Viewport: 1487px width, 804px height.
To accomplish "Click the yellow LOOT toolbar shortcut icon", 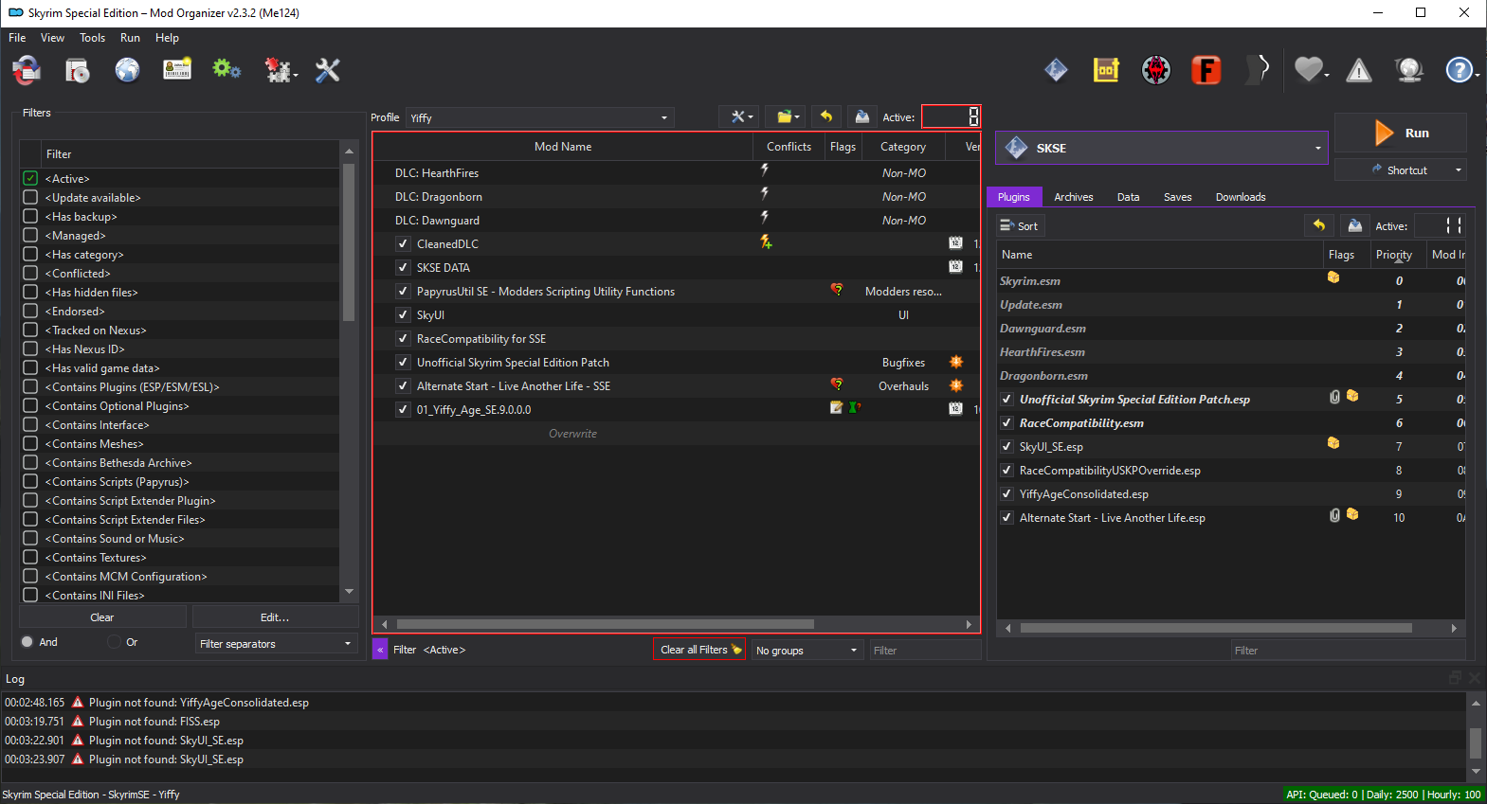I will coord(1106,70).
